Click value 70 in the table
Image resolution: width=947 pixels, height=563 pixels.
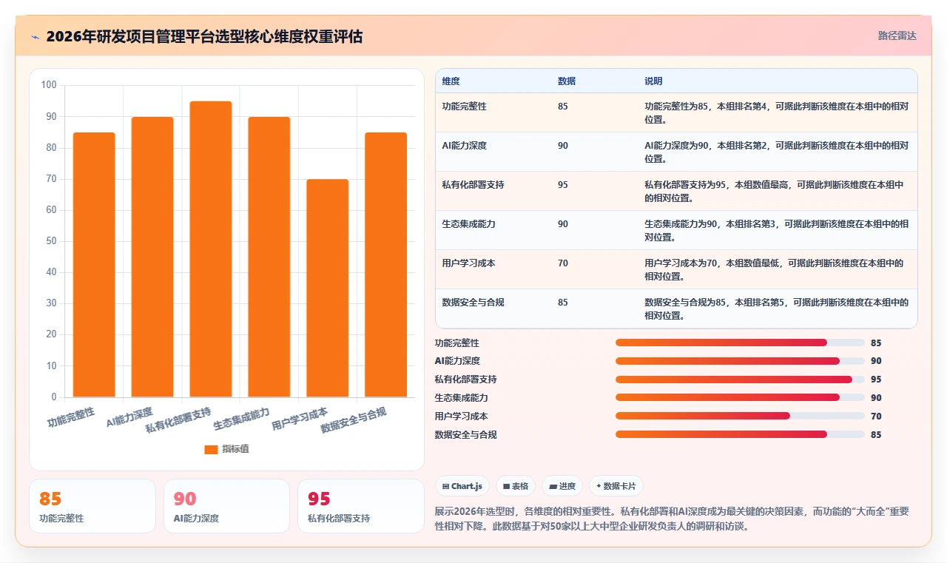tap(563, 263)
